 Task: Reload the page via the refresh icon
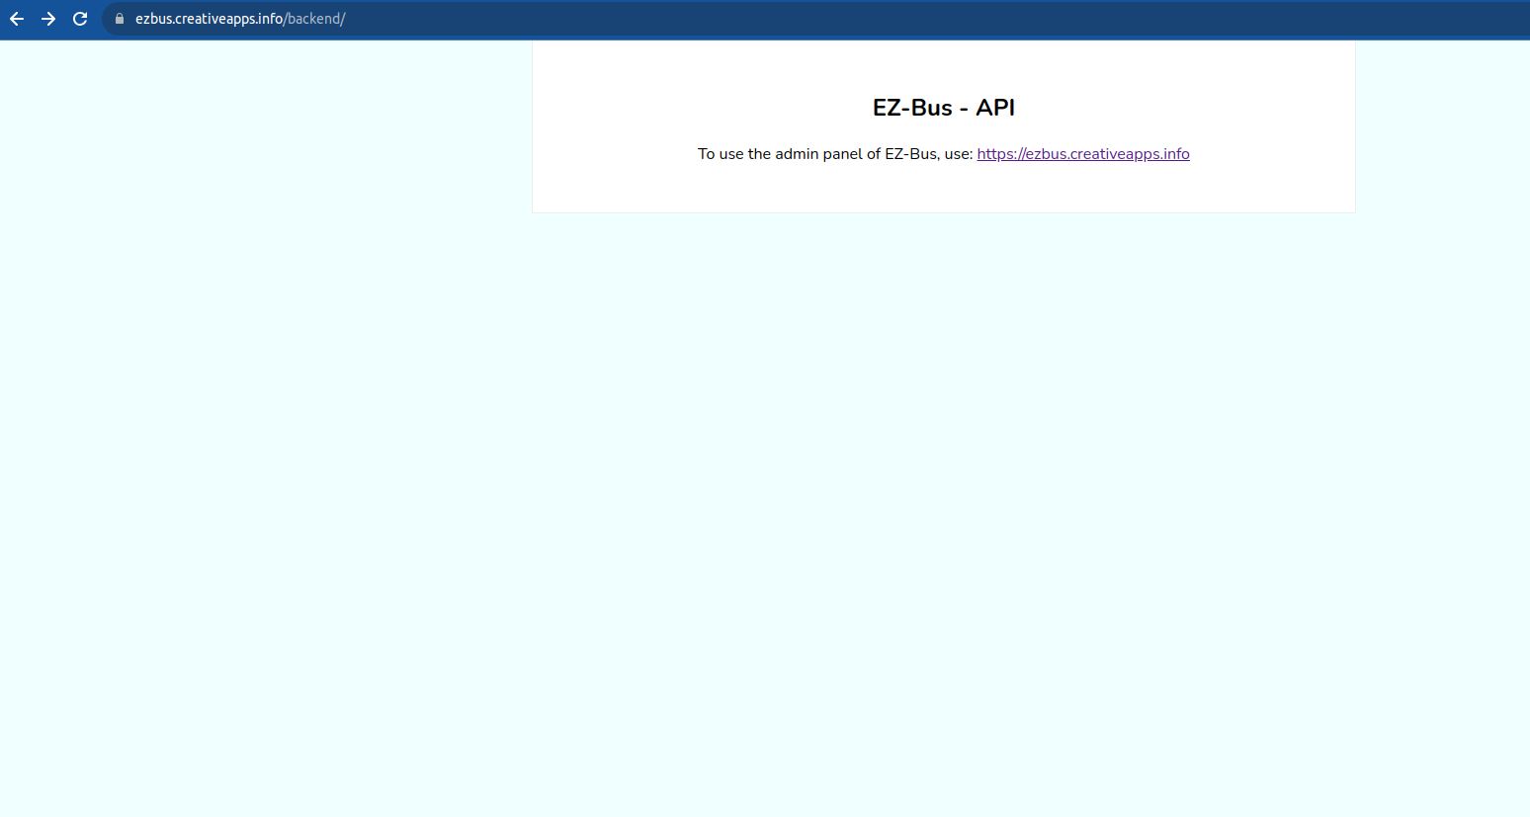coord(80,19)
